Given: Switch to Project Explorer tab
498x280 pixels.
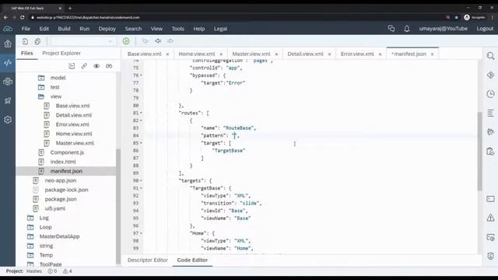Looking at the screenshot, I should click(61, 53).
